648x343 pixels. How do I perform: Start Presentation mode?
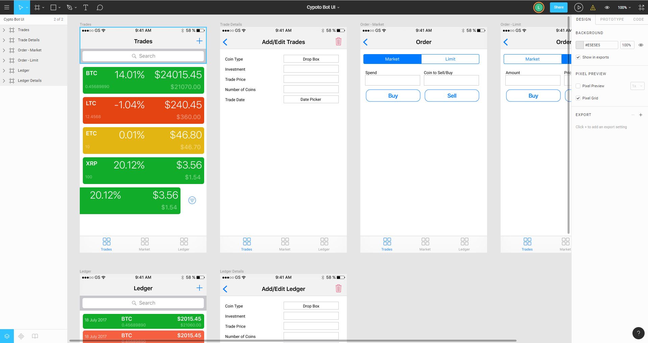579,7
